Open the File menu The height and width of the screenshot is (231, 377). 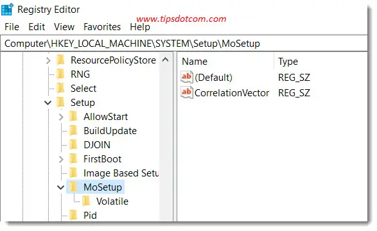coord(12,27)
